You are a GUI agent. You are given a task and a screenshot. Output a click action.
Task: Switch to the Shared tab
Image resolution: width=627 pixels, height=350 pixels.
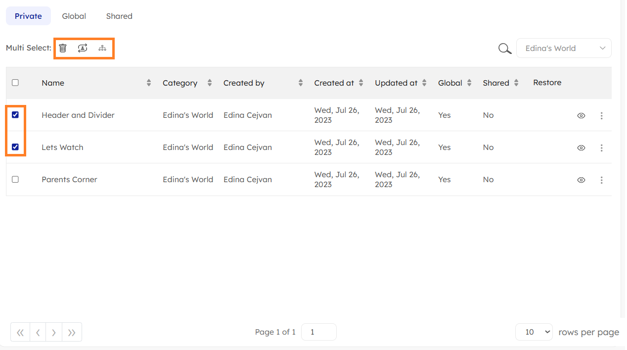pos(119,16)
